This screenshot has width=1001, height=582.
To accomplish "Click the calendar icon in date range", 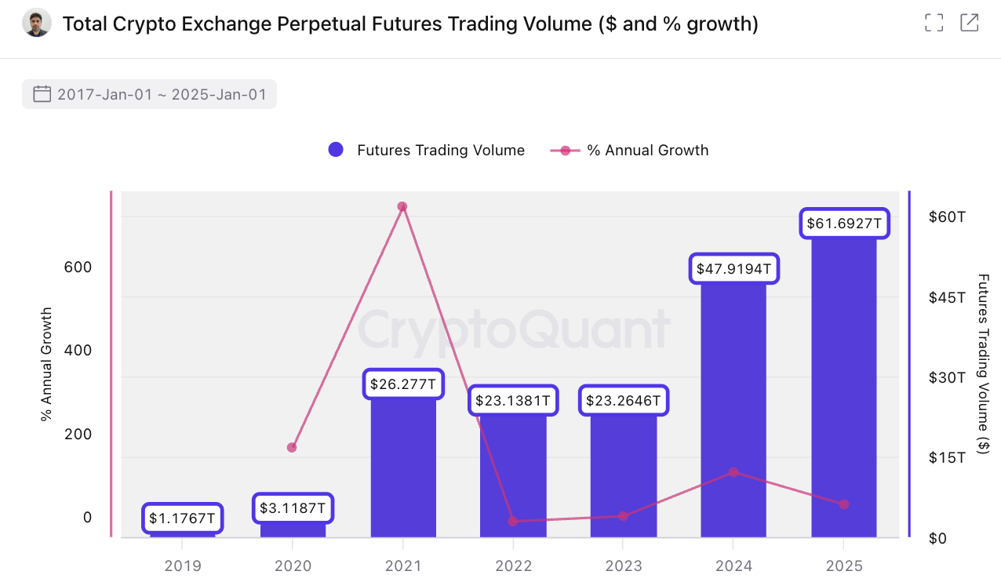I will point(42,95).
